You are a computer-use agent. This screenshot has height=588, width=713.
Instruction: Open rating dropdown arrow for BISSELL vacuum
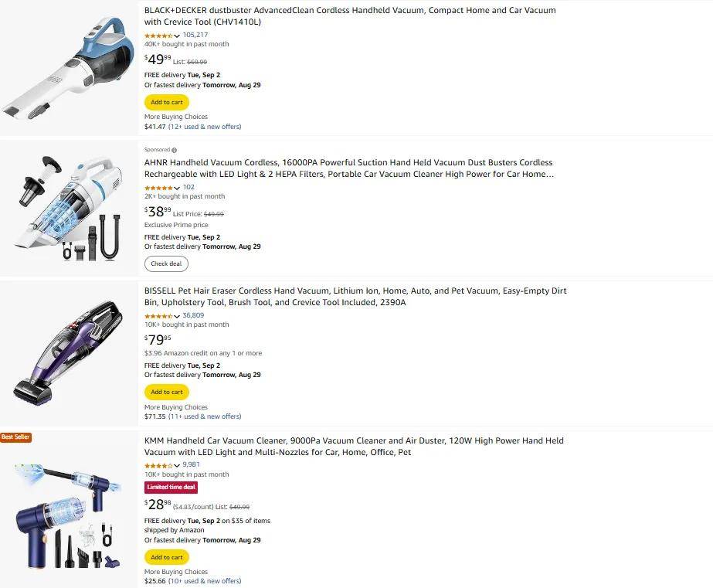(178, 317)
